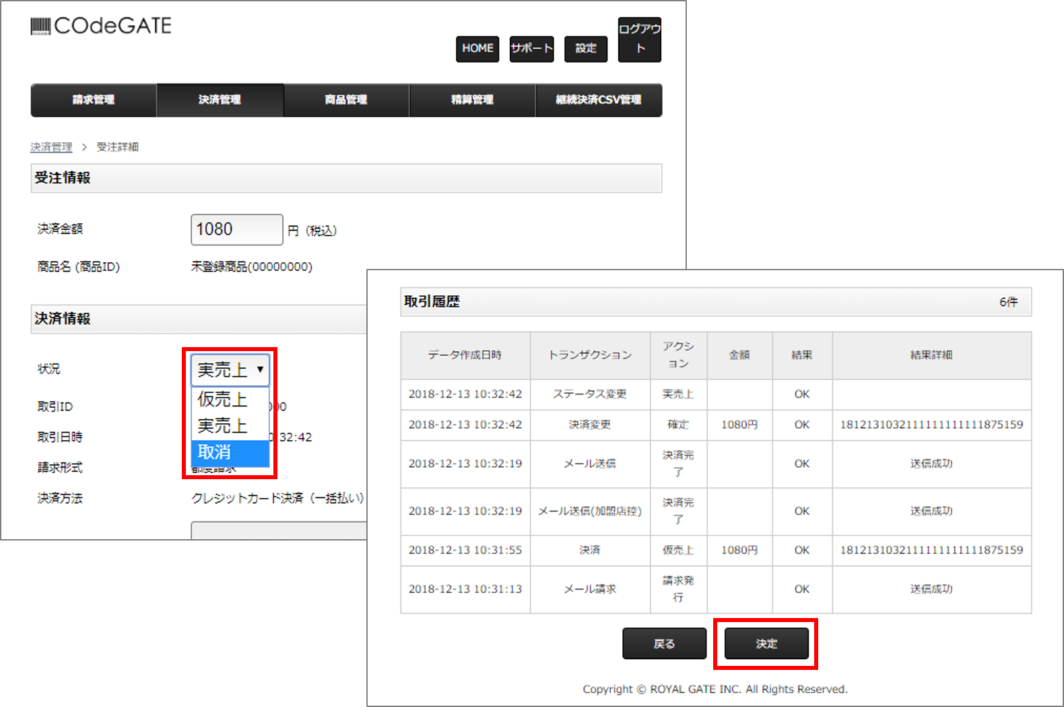This screenshot has height=707, width=1064.
Task: Select 実売上 option in the status list
Action: click(223, 426)
